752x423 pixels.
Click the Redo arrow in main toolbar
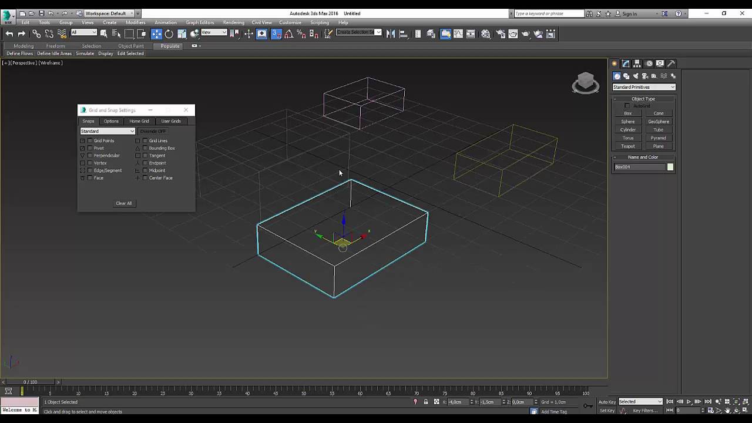(x=22, y=34)
